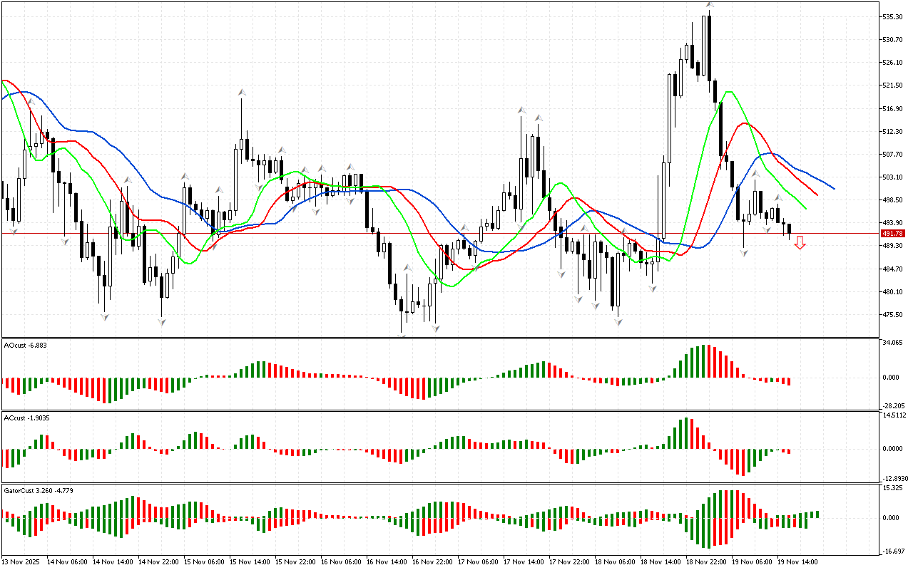Select the horizontal price line at 491.78

pos(428,233)
